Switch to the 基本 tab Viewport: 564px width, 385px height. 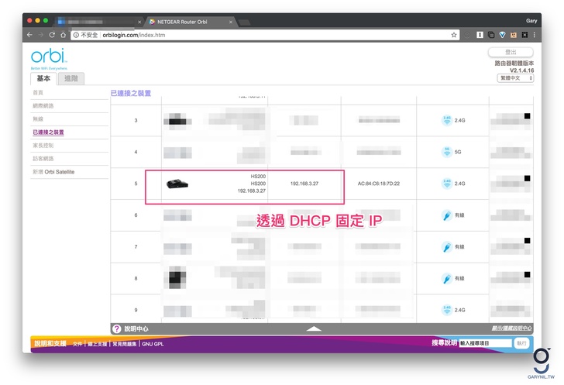[x=43, y=78]
